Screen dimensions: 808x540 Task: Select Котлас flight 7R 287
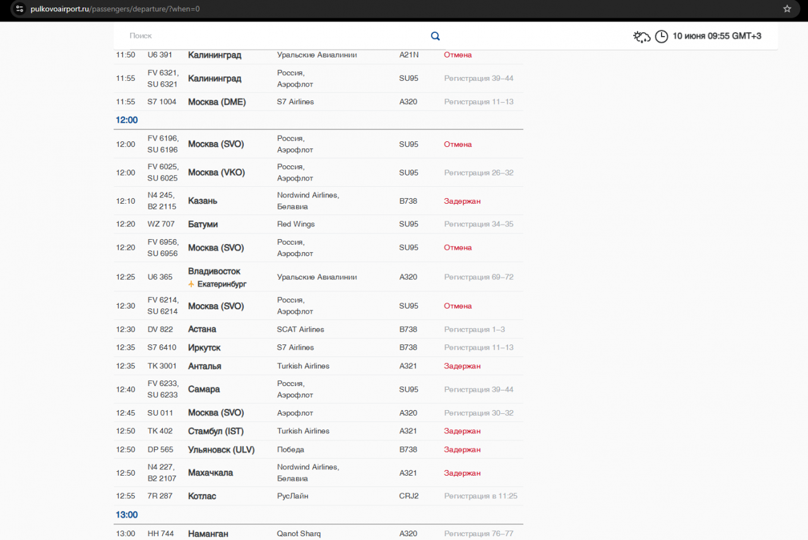318,496
